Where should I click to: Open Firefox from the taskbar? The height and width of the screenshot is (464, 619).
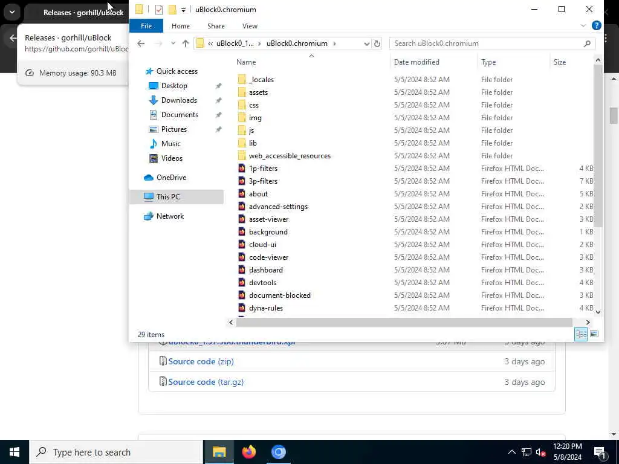pyautogui.click(x=248, y=452)
